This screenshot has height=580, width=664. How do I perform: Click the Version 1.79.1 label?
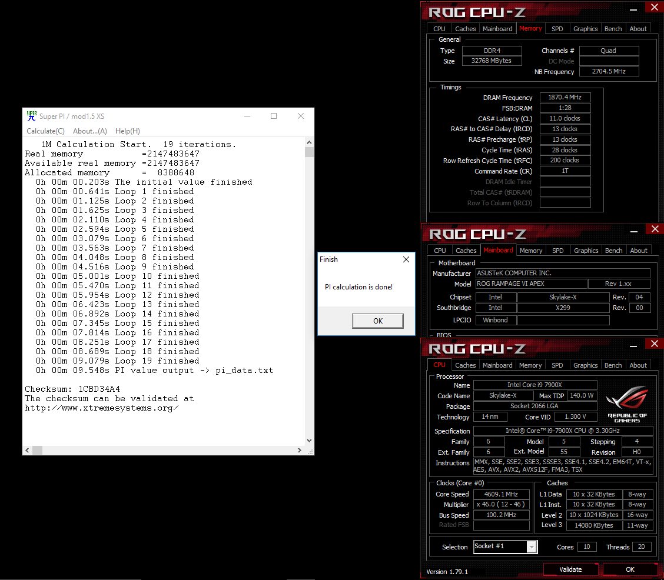[447, 572]
